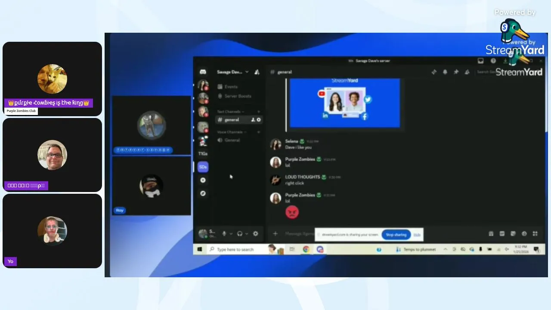
Task: Open Edit Channel gear on general channel
Action: [x=259, y=120]
